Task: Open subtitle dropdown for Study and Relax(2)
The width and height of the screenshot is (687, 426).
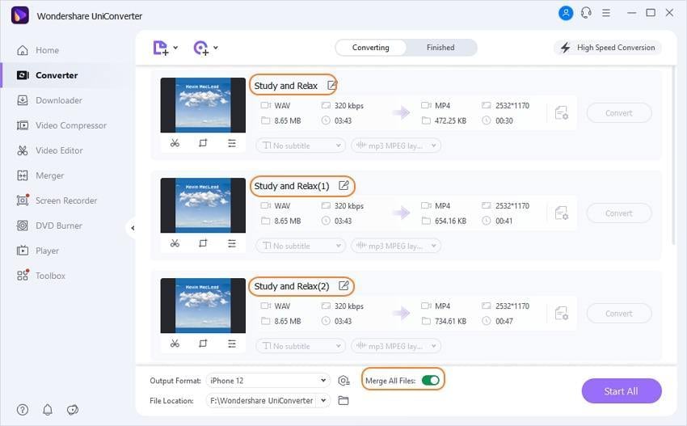Action: [x=301, y=346]
